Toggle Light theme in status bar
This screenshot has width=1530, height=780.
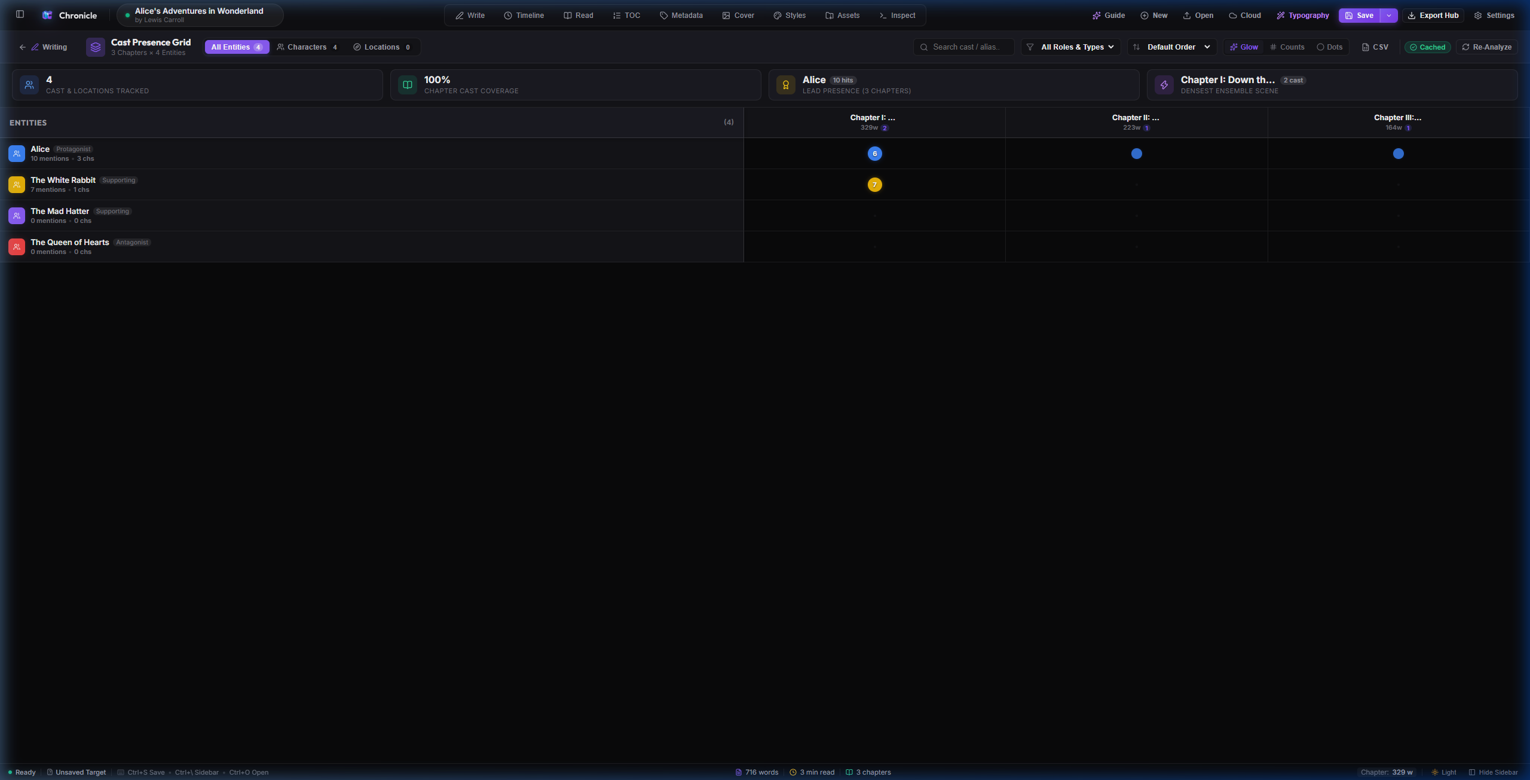[1444, 772]
